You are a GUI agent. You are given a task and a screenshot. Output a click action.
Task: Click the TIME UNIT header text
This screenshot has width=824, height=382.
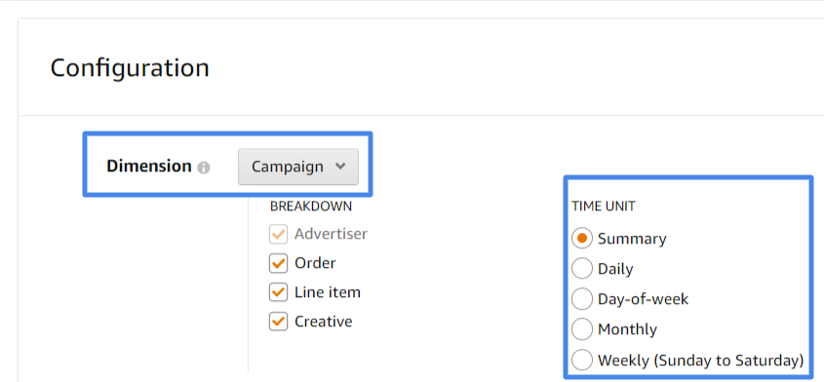pos(604,207)
